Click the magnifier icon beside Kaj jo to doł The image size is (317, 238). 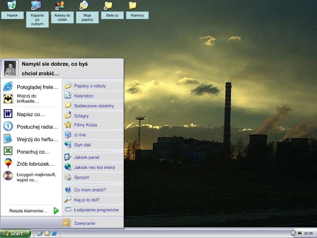tap(68, 199)
